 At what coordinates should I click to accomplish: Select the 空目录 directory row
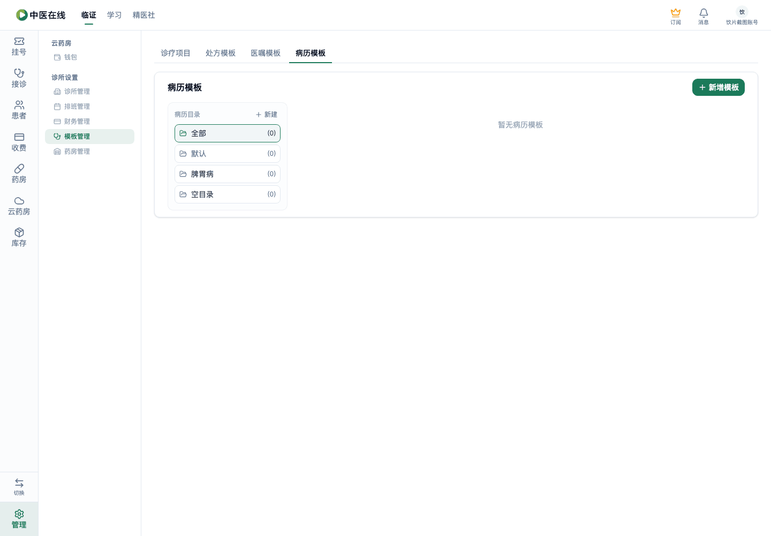(228, 194)
